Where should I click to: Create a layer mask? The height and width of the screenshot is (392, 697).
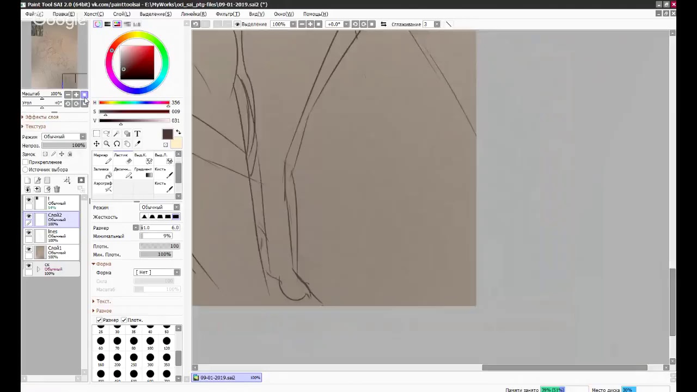click(81, 180)
